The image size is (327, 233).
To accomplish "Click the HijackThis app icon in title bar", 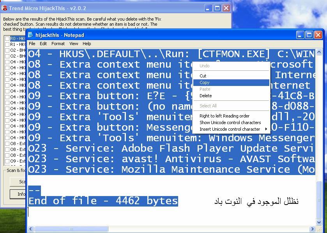I will pos(4,8).
